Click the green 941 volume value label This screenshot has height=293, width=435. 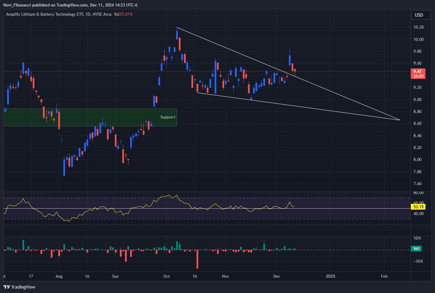pyautogui.click(x=416, y=249)
